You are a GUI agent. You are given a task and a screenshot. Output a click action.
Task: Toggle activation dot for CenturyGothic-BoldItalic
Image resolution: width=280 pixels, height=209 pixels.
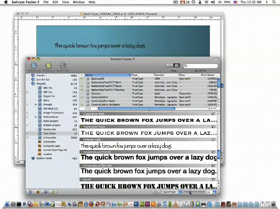point(82,104)
